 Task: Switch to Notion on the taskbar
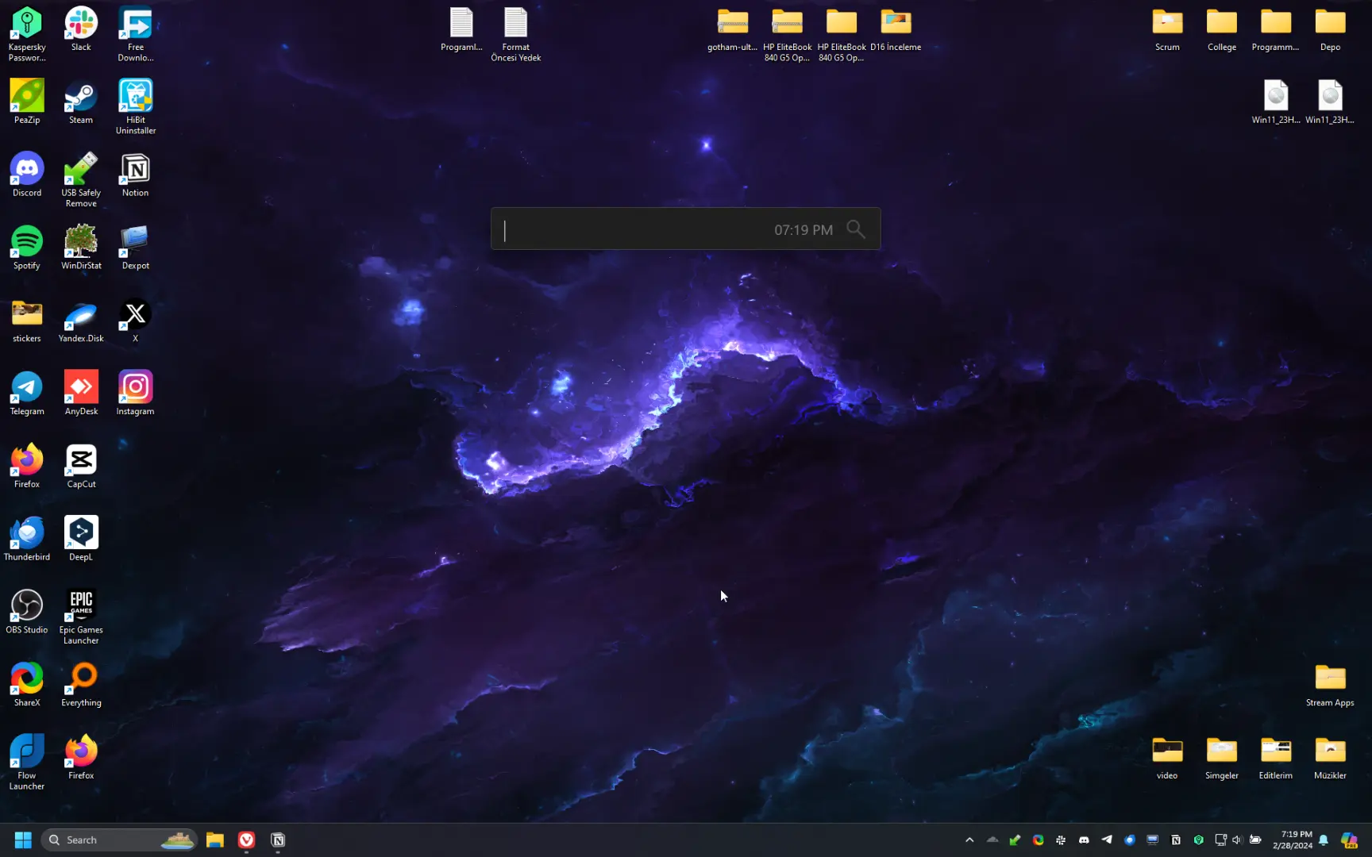click(x=278, y=840)
